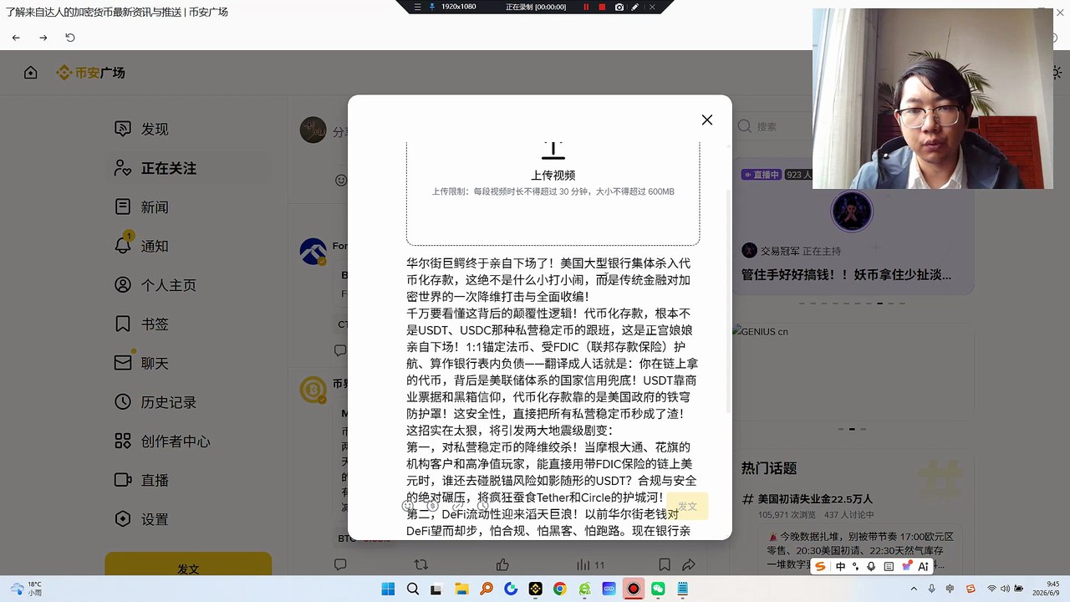Viewport: 1070px width, 602px height.
Task: Open 书签 bookmarks
Action: tap(141, 324)
